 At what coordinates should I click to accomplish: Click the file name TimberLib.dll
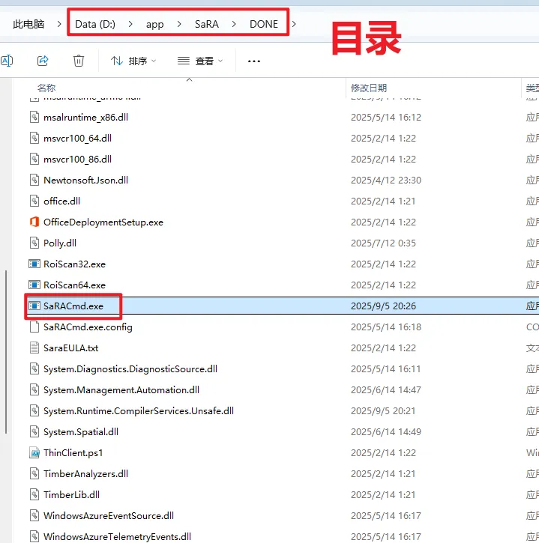(72, 495)
